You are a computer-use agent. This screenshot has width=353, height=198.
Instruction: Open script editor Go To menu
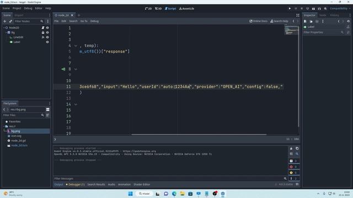pyautogui.click(x=84, y=21)
